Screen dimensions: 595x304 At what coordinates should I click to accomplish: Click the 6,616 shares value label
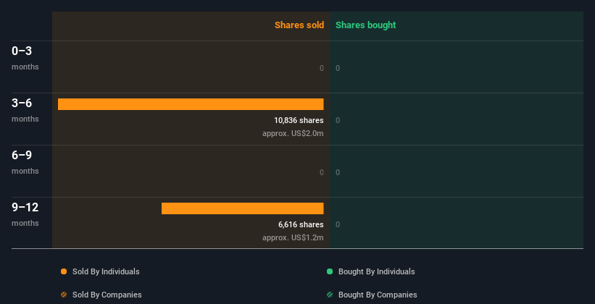click(301, 224)
